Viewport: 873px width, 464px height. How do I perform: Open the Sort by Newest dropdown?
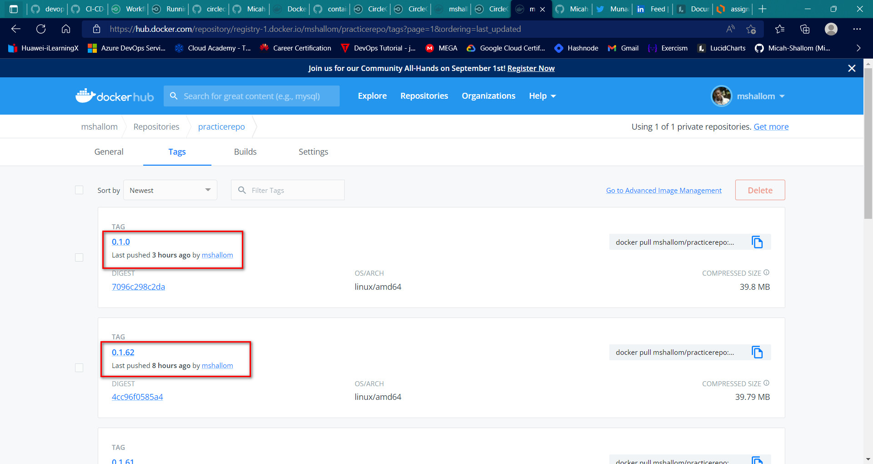(x=170, y=190)
